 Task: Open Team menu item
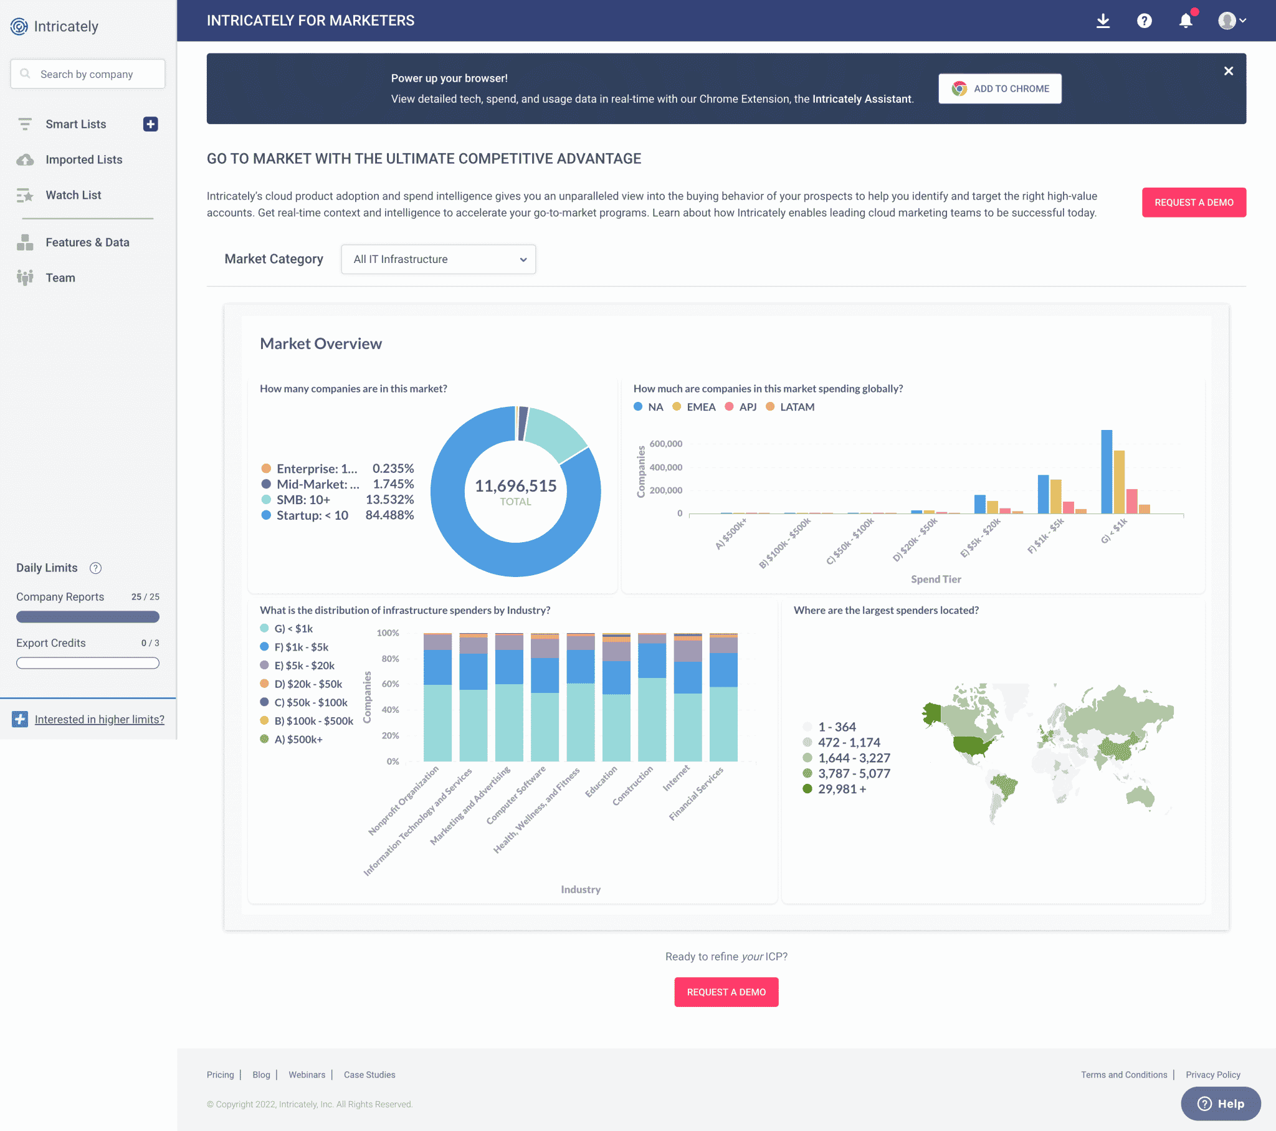(x=60, y=278)
